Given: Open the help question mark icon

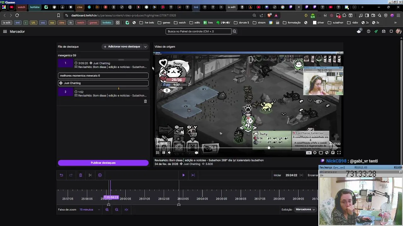Looking at the screenshot, I should (x=368, y=31).
